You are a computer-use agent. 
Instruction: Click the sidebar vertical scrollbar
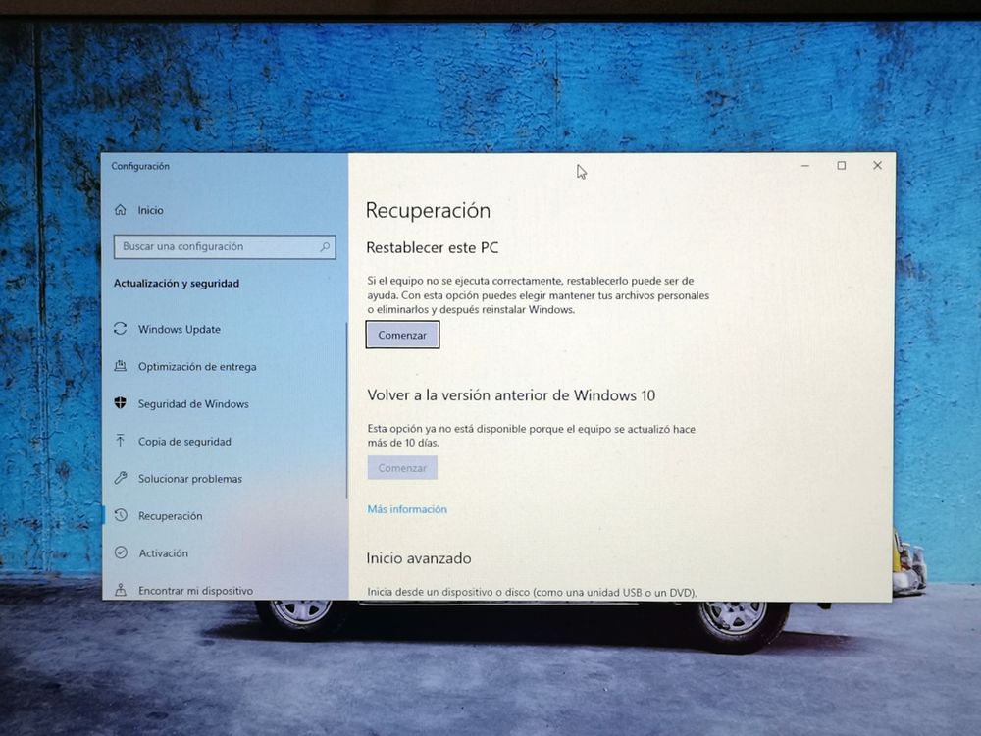(346, 412)
